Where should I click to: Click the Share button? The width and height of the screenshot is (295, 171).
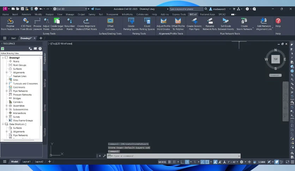(x=96, y=9)
